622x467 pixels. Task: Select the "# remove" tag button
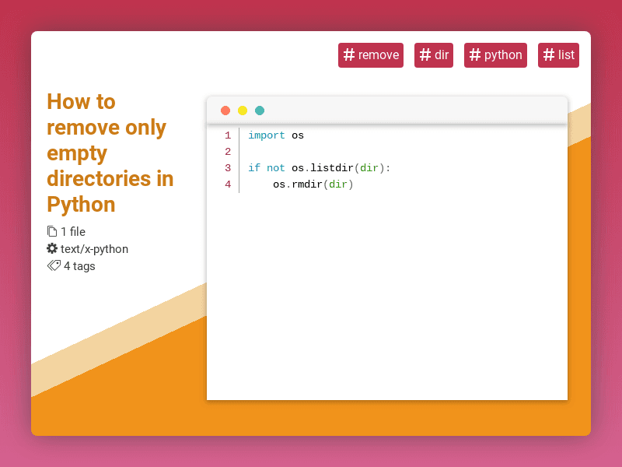(x=371, y=55)
